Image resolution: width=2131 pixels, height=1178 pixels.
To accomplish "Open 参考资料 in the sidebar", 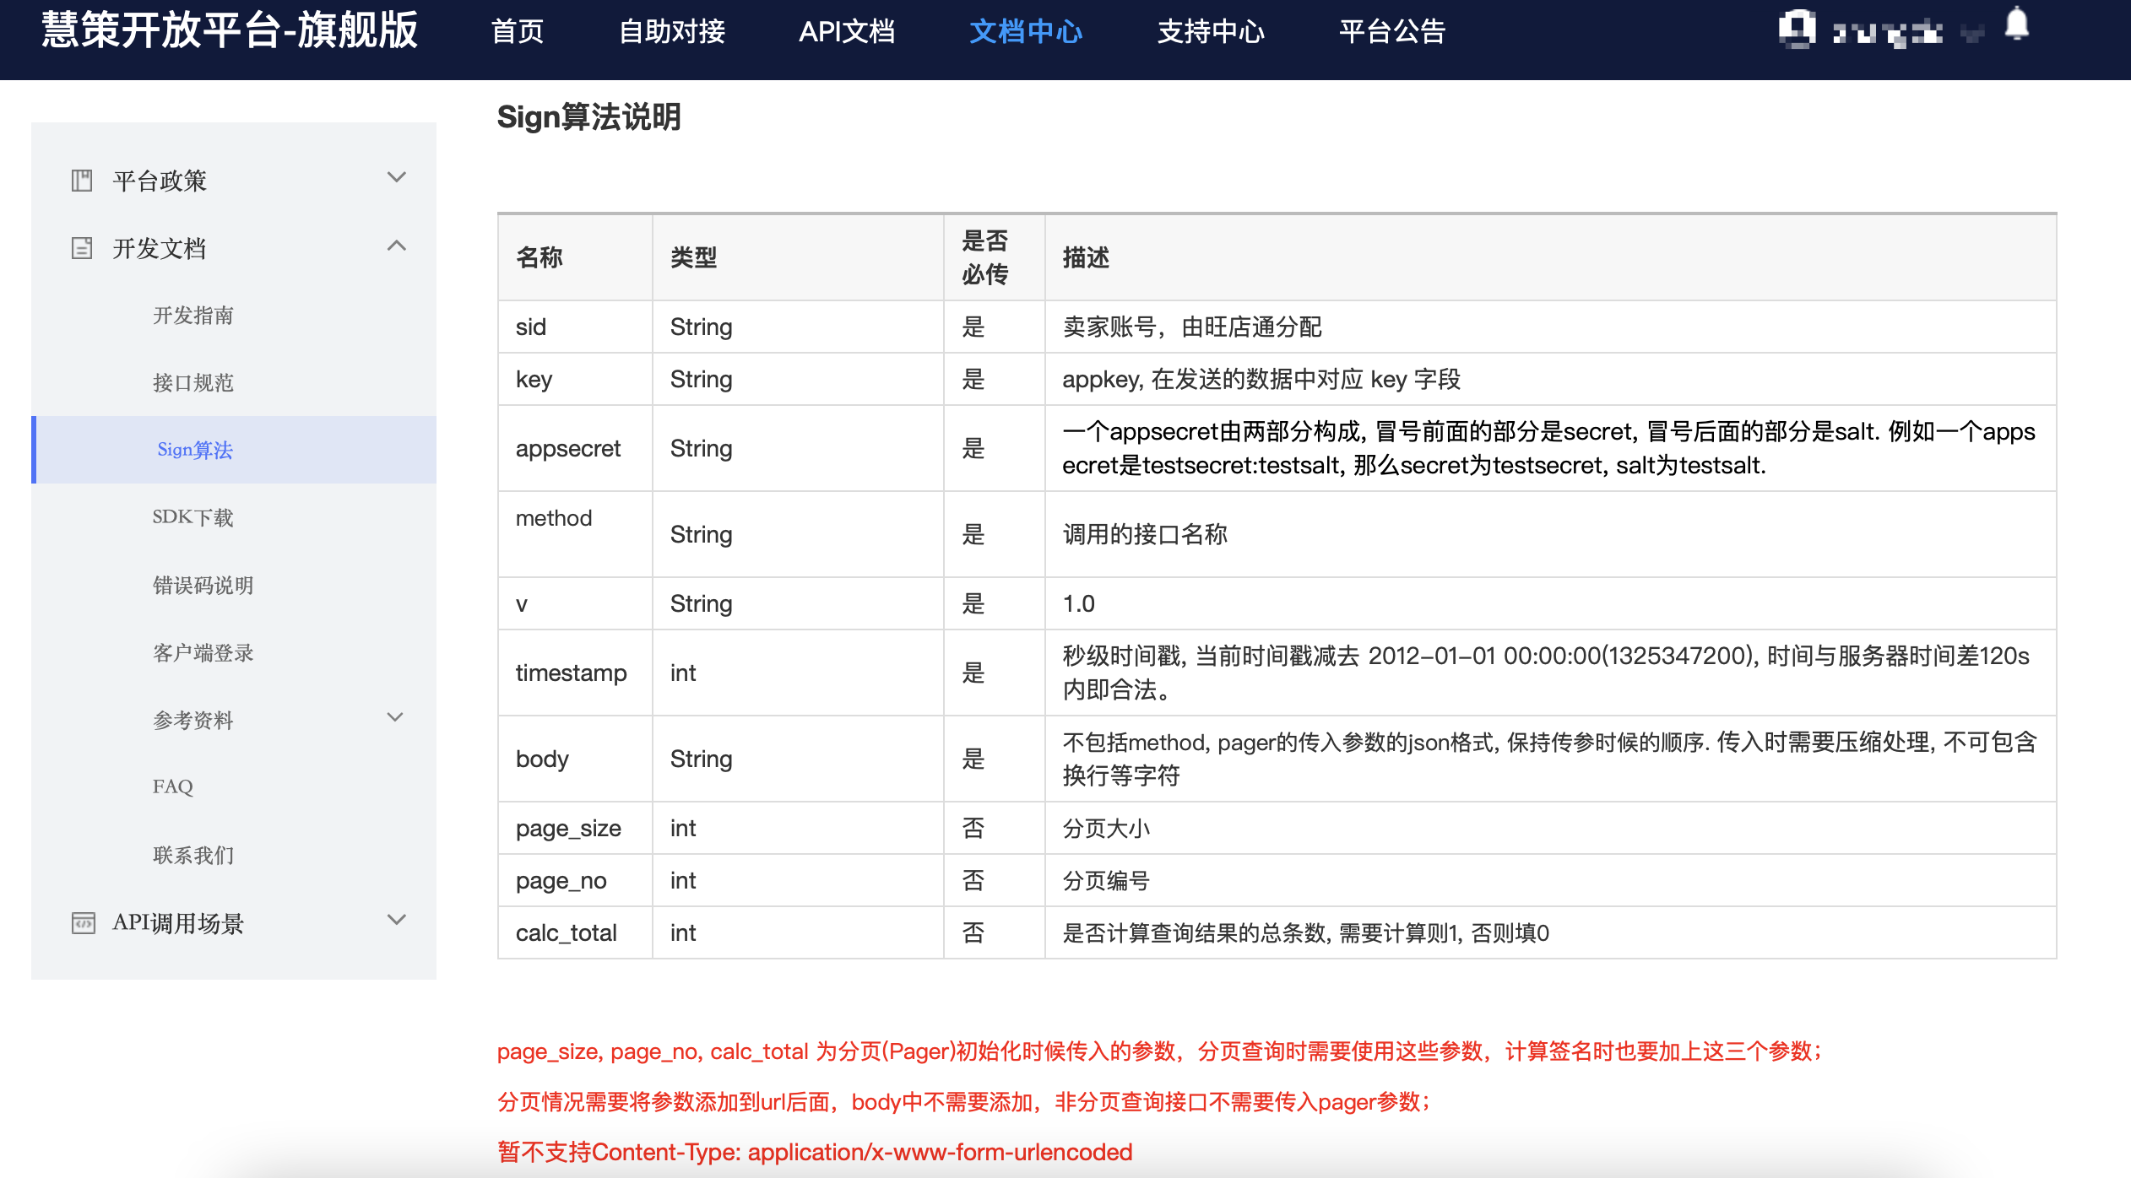I will 193,721.
